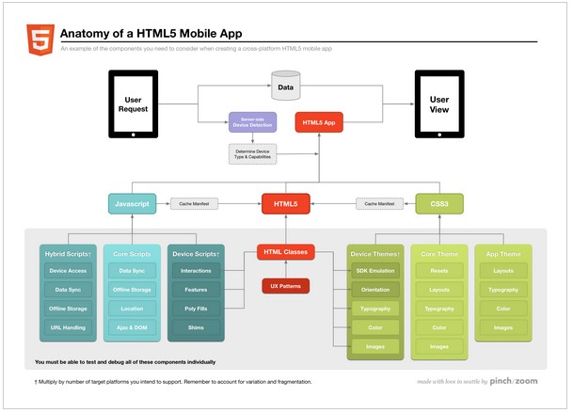Select the purple Server-side Device Detection box

click(x=253, y=122)
